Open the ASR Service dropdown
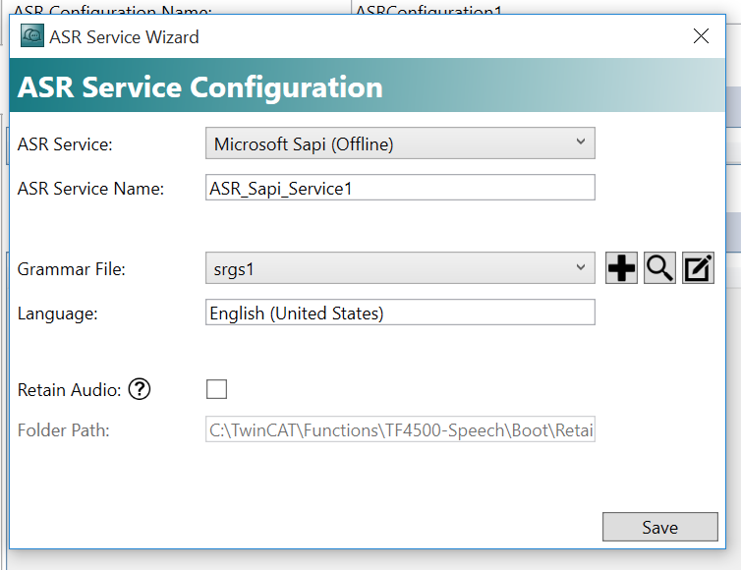Screen dimensions: 741x570 pos(400,143)
